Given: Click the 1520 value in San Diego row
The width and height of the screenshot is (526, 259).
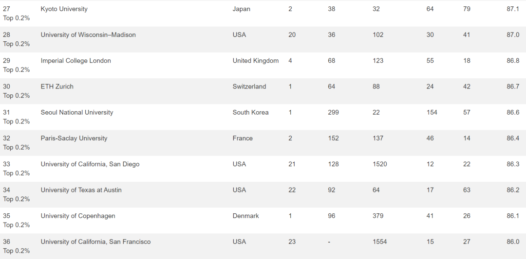Looking at the screenshot, I should click(x=380, y=164).
